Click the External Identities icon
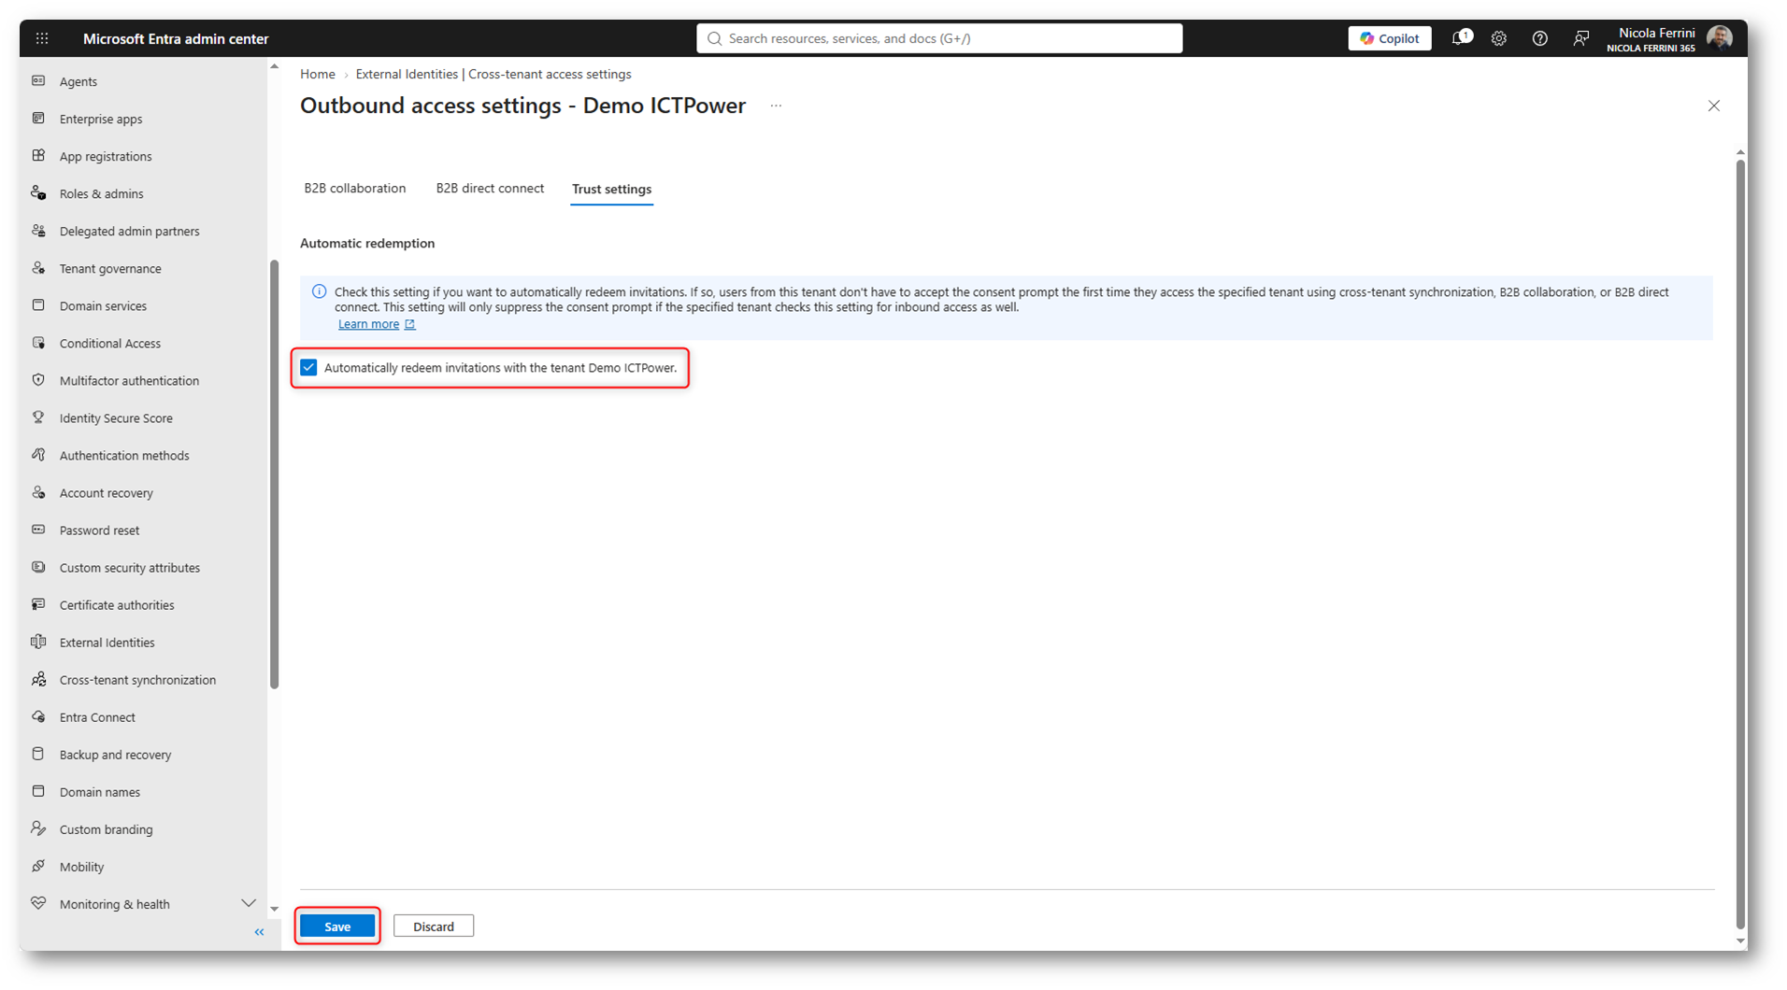 coord(38,642)
